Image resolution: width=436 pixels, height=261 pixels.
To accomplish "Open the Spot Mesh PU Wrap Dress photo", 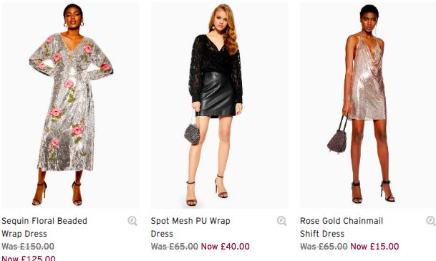I will [x=219, y=105].
